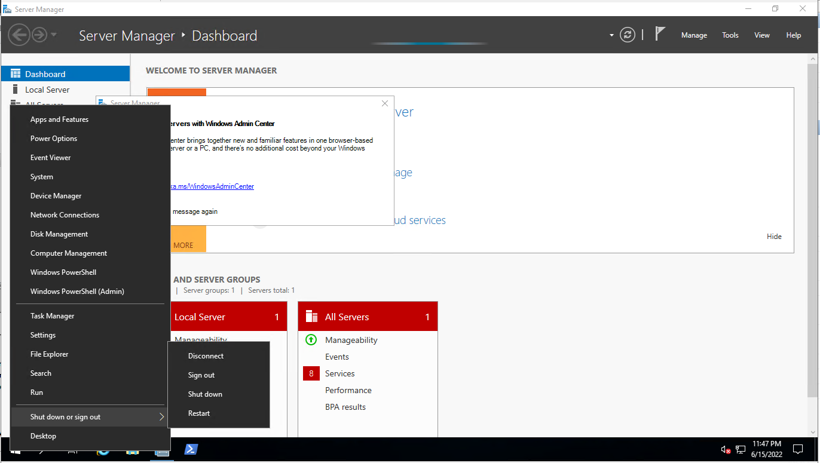Open the Local Server tile header
Image resolution: width=820 pixels, height=463 pixels.
tap(229, 317)
